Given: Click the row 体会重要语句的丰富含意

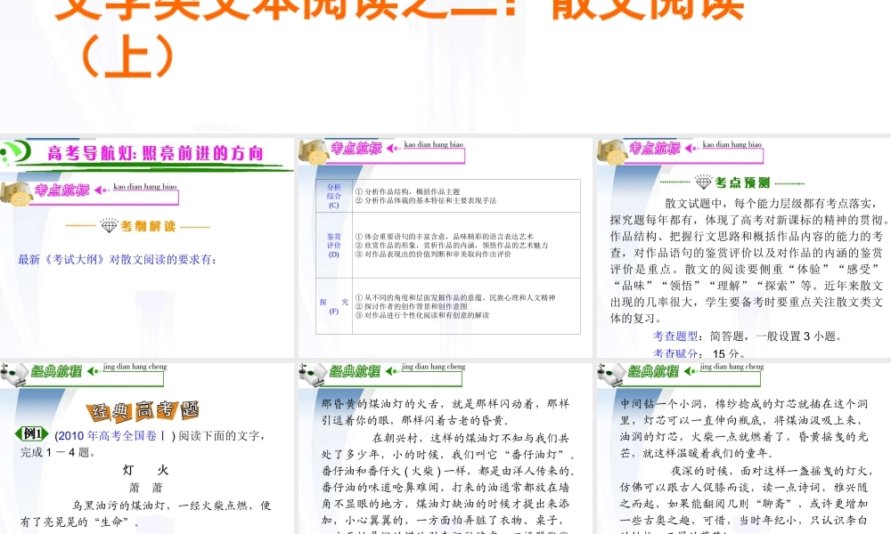Looking at the screenshot, I should pos(445,236).
